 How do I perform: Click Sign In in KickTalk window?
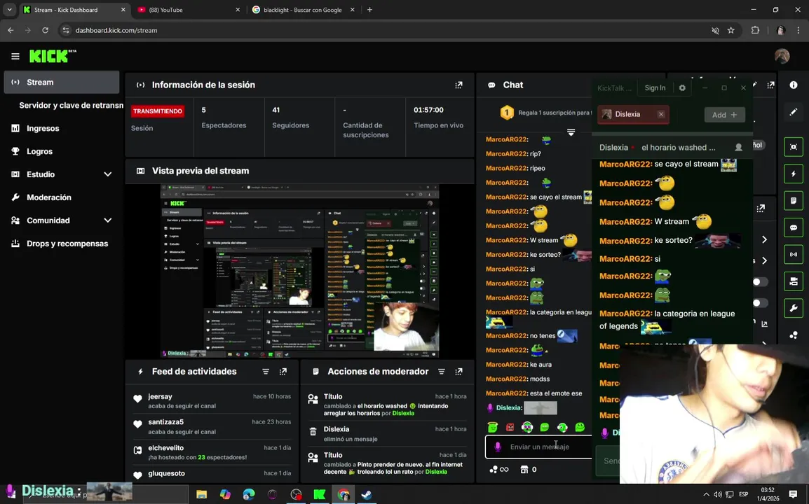pos(655,88)
